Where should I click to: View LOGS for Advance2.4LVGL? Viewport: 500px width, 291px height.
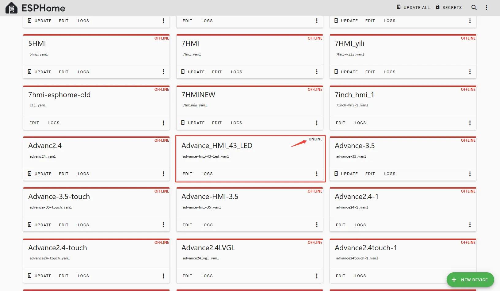click(x=207, y=276)
